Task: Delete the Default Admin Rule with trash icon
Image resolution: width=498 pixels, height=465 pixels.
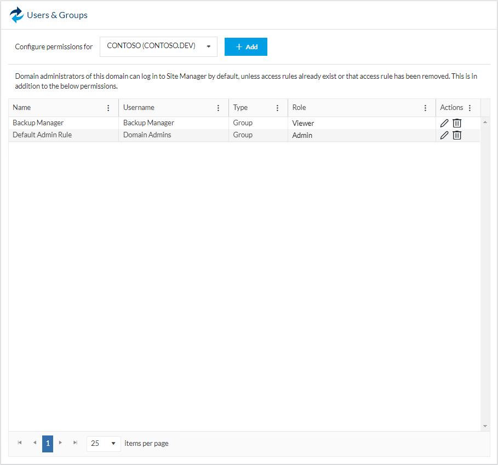Action: pyautogui.click(x=457, y=135)
